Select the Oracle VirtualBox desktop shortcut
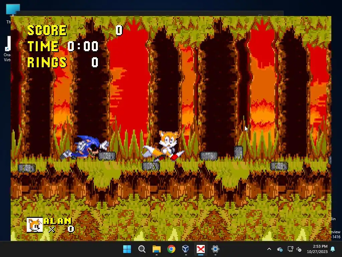The width and height of the screenshot is (342, 257). 7,49
